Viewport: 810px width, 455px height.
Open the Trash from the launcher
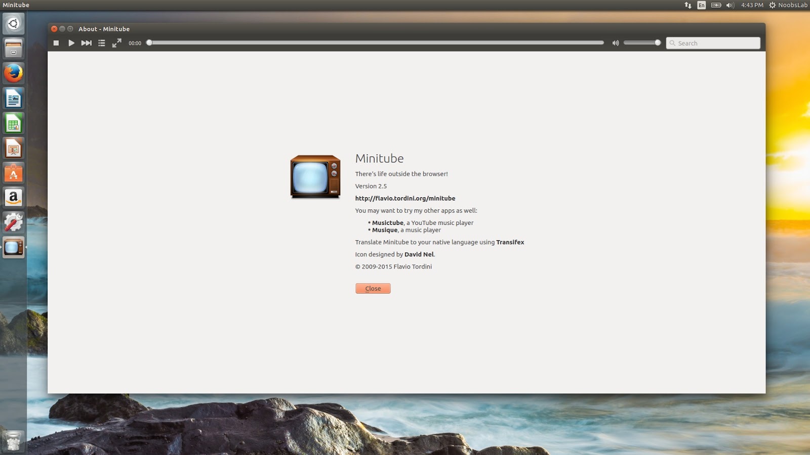click(14, 441)
